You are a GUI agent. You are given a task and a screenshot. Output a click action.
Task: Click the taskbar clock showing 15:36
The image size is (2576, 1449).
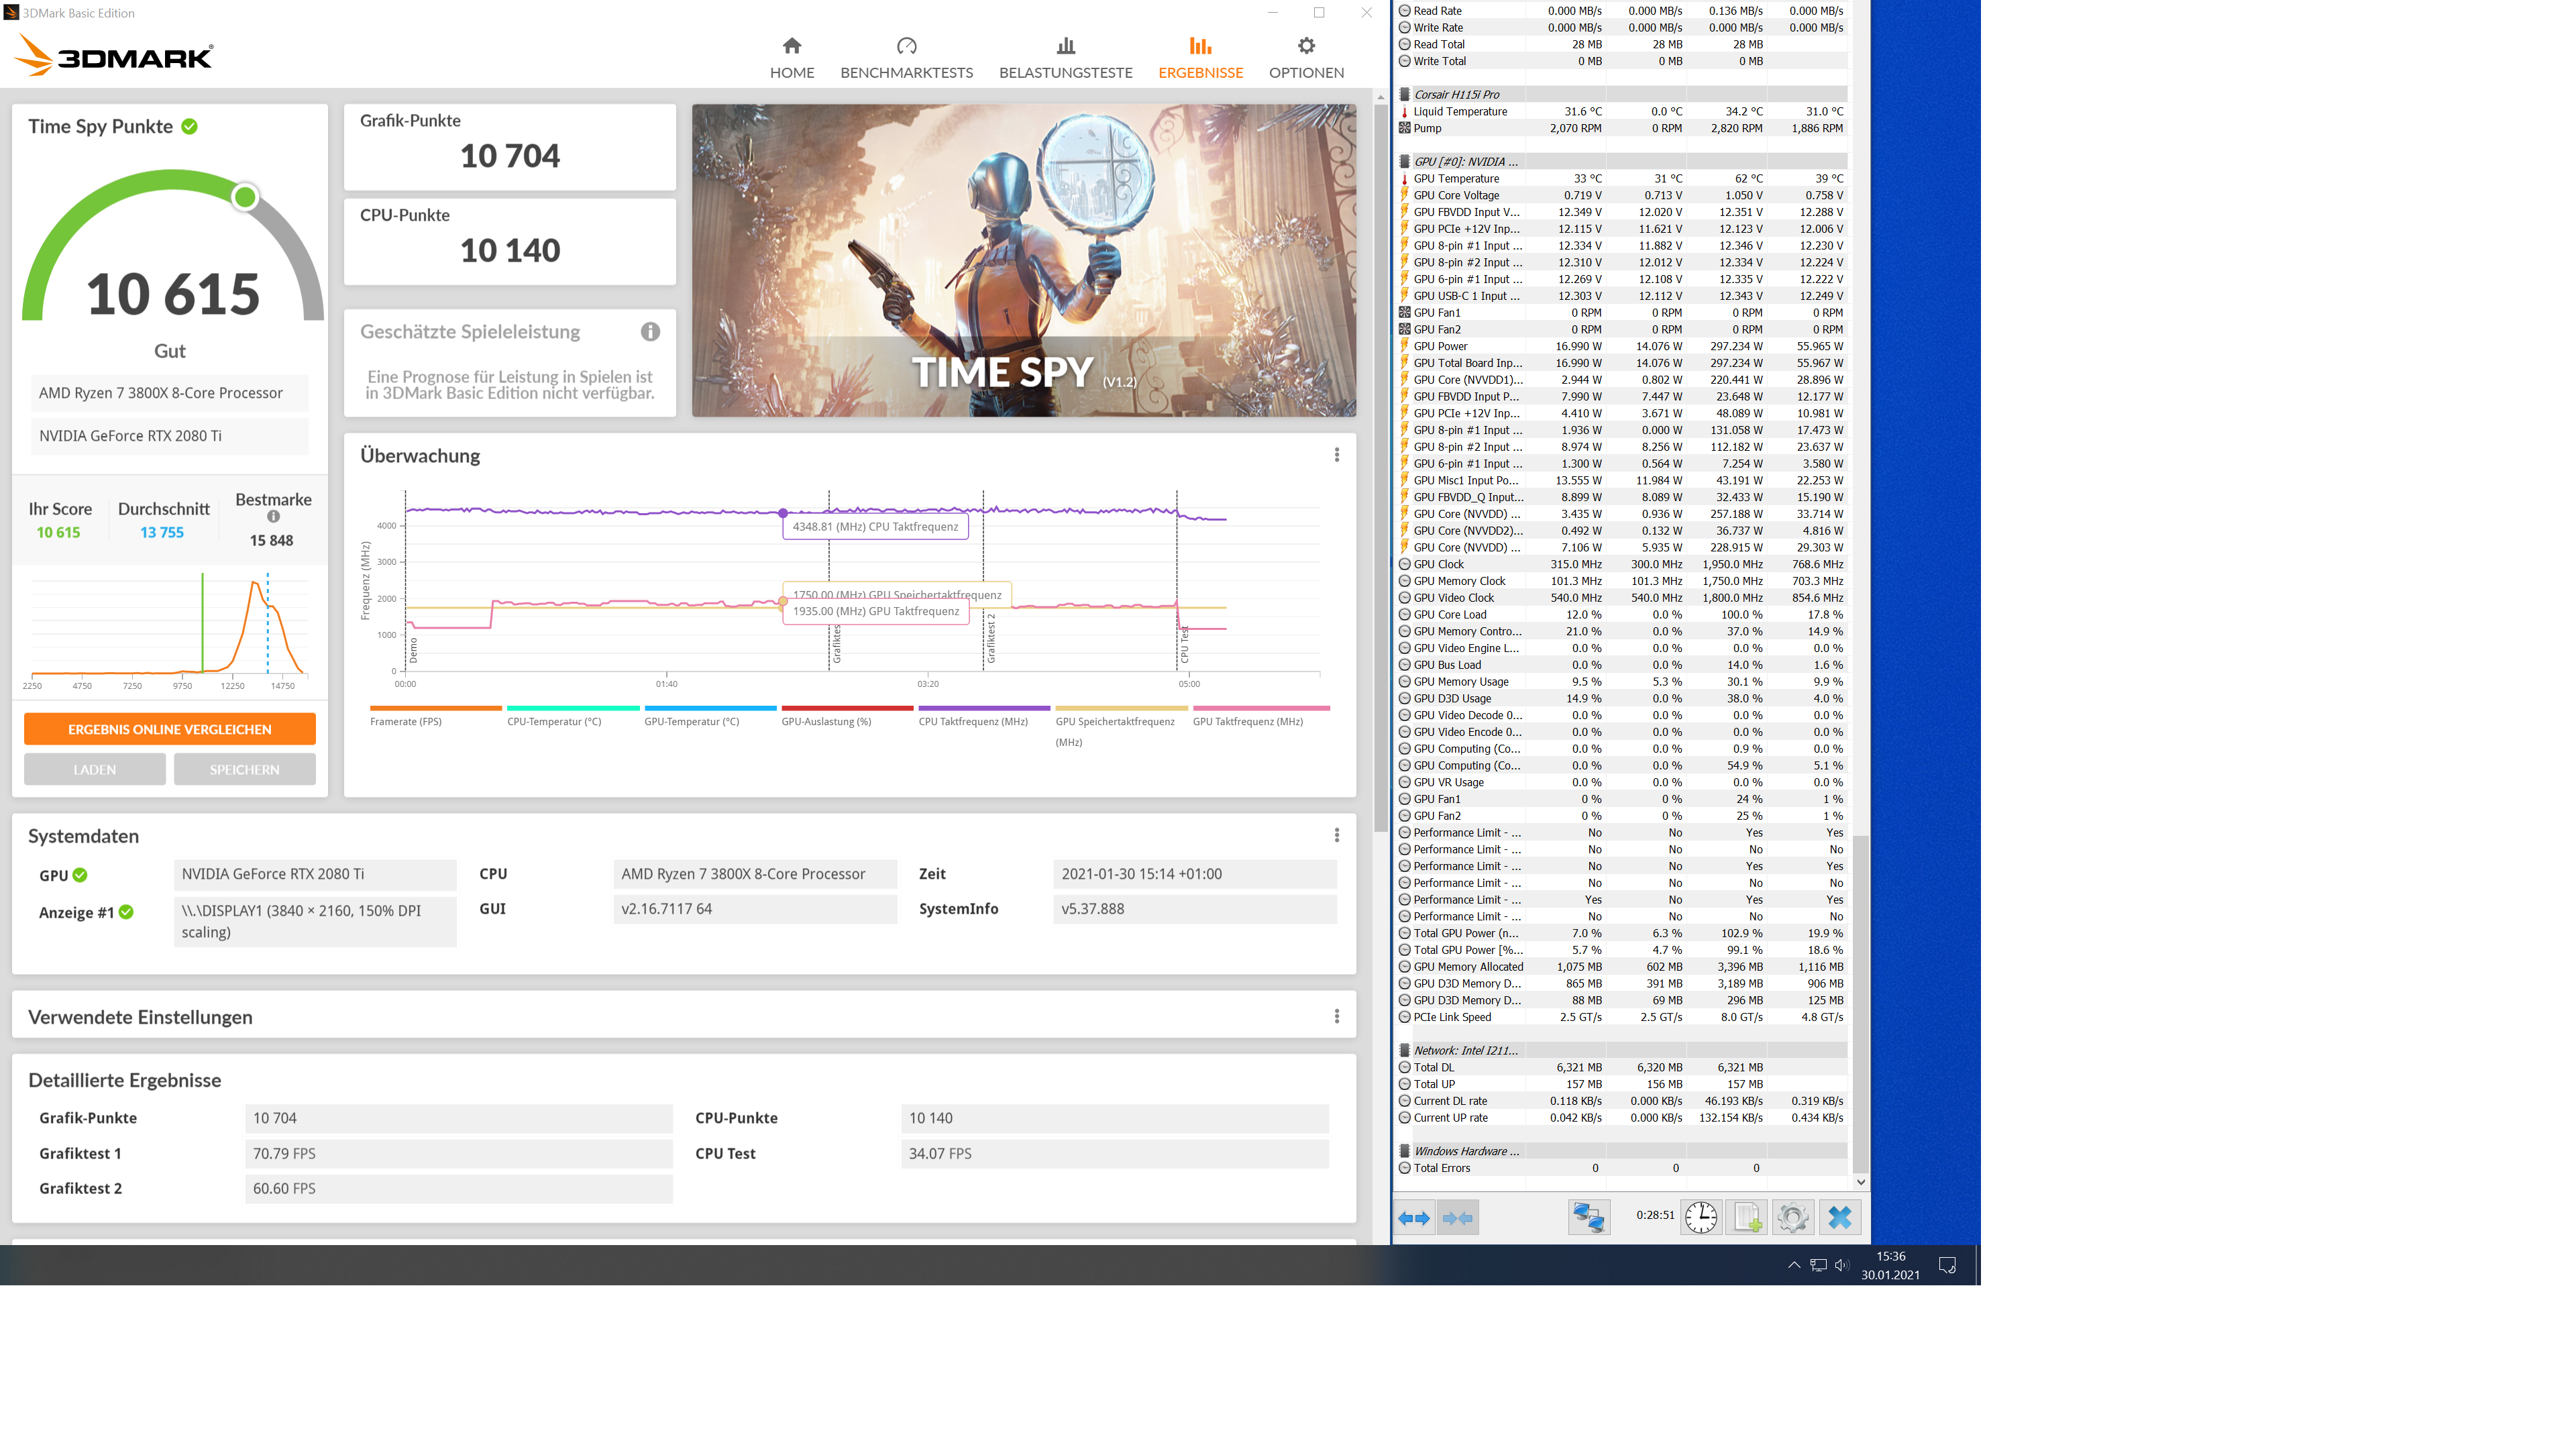click(1890, 1265)
